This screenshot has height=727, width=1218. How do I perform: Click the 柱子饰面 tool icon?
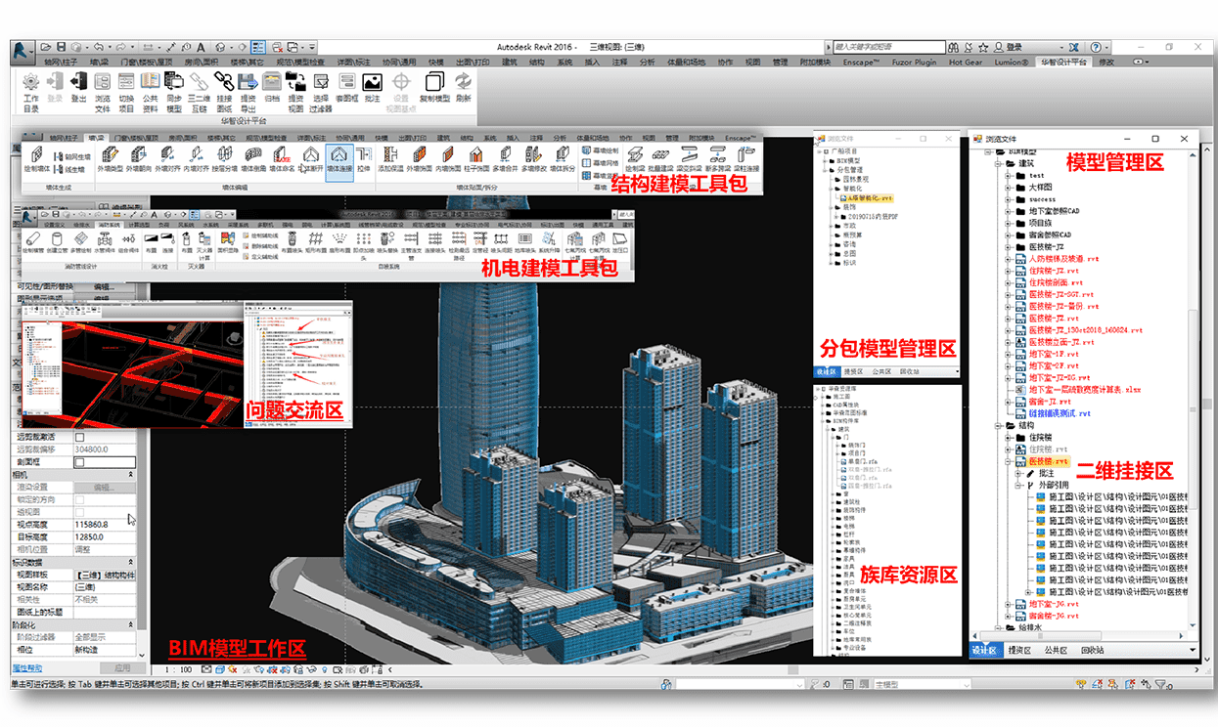(x=476, y=155)
